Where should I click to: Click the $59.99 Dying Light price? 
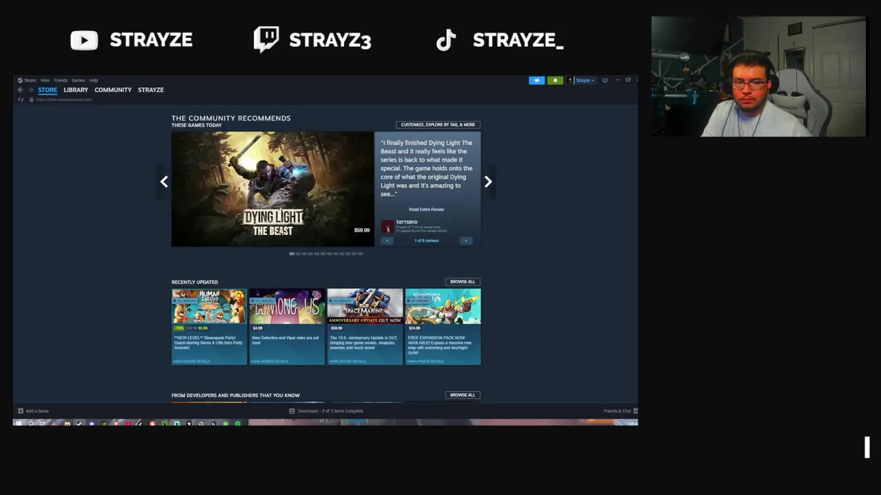[362, 230]
